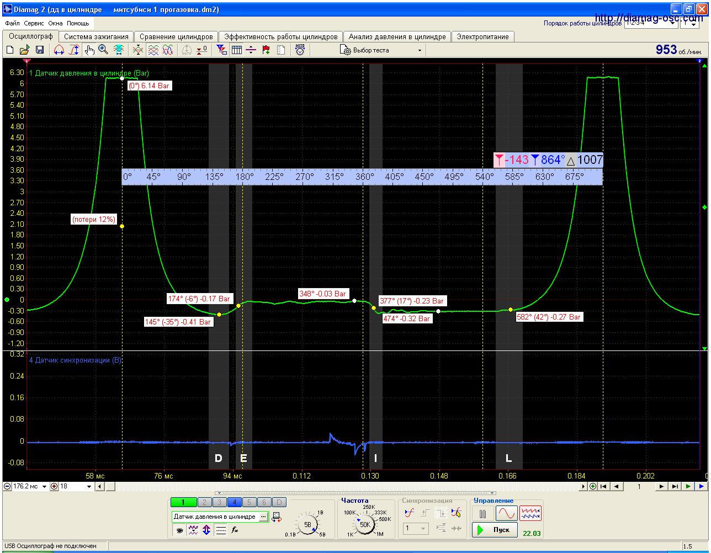Click the green-red crossed waves toolbar icon
The width and height of the screenshot is (711, 553).
[x=139, y=50]
